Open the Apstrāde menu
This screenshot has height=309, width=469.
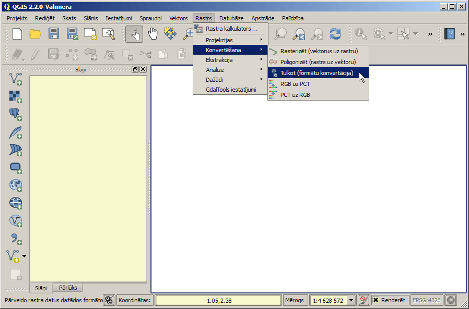click(263, 18)
